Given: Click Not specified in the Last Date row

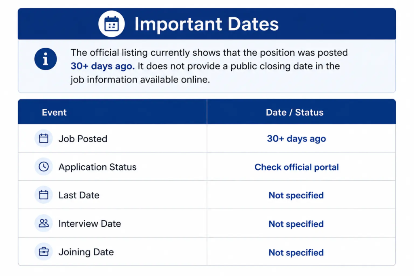Looking at the screenshot, I should click(296, 195).
